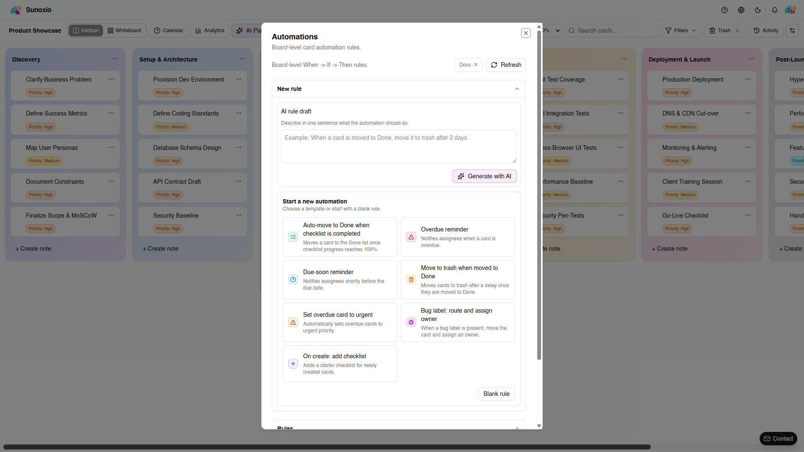Click Generate with AI button
Image resolution: width=804 pixels, height=452 pixels.
pyautogui.click(x=484, y=176)
